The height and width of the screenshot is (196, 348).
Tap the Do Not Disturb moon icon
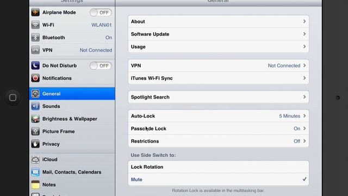[x=35, y=65]
